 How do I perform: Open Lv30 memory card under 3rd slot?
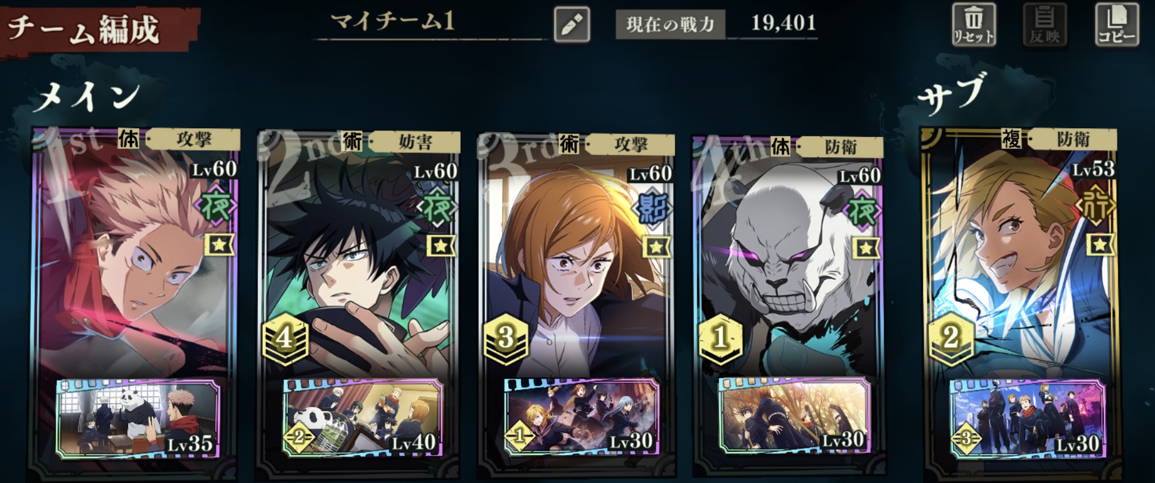(x=581, y=418)
